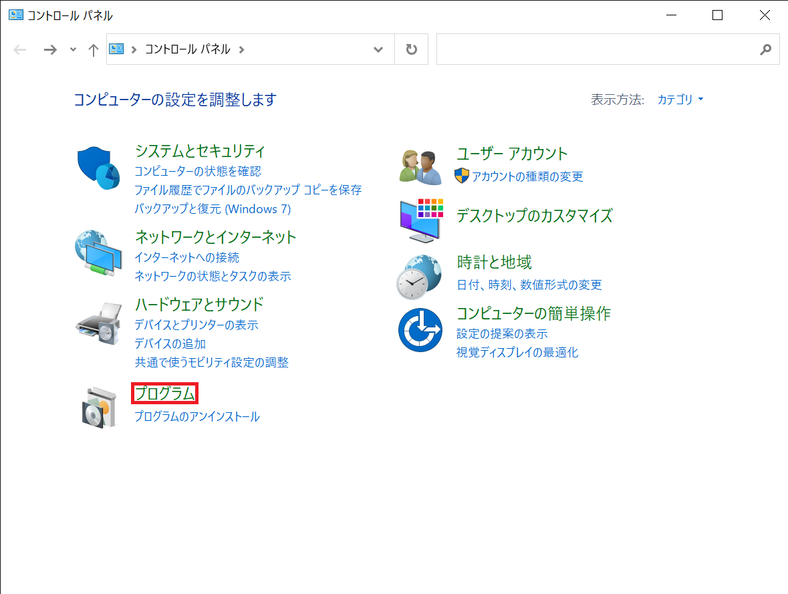Click the Desktop Customization monitor icon
This screenshot has width=788, height=594.
pyautogui.click(x=420, y=220)
